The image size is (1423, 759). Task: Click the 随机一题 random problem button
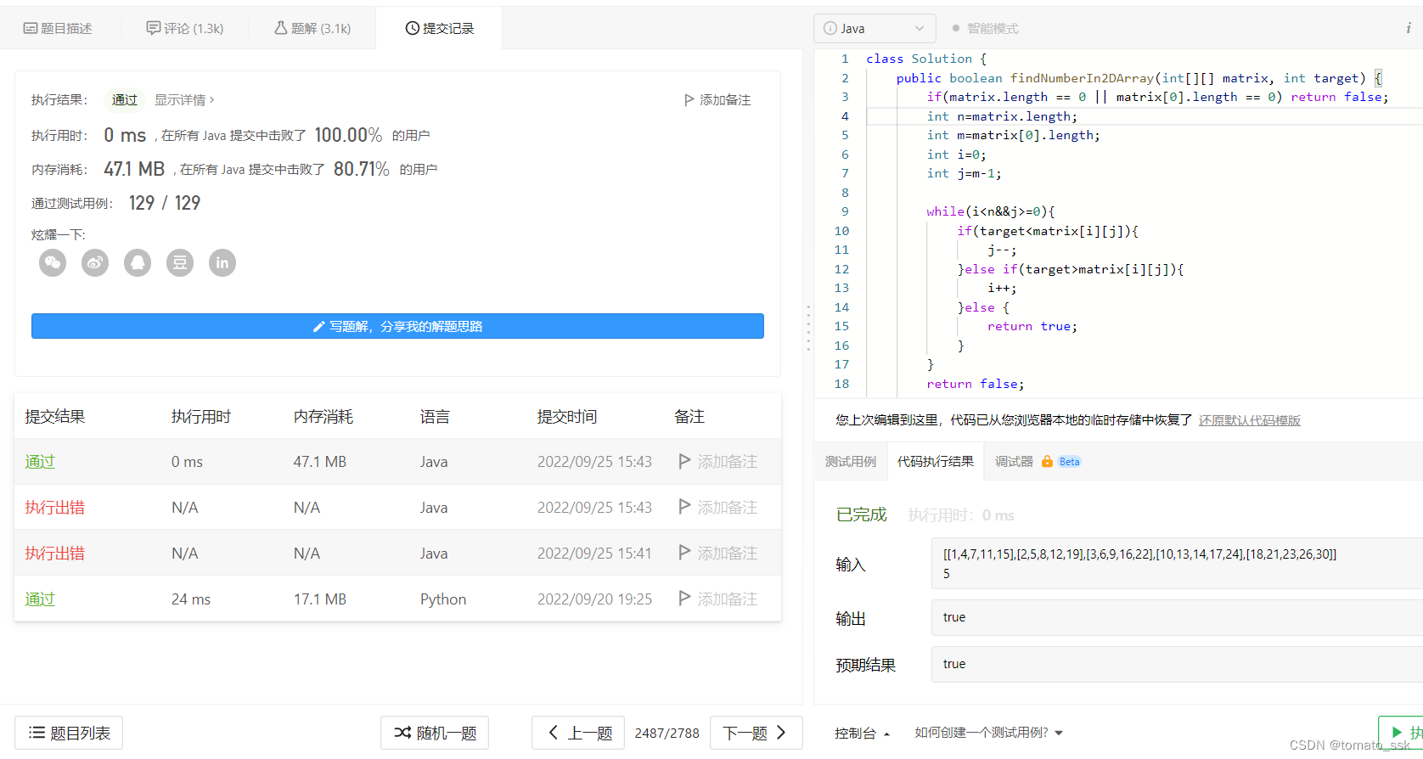point(435,733)
